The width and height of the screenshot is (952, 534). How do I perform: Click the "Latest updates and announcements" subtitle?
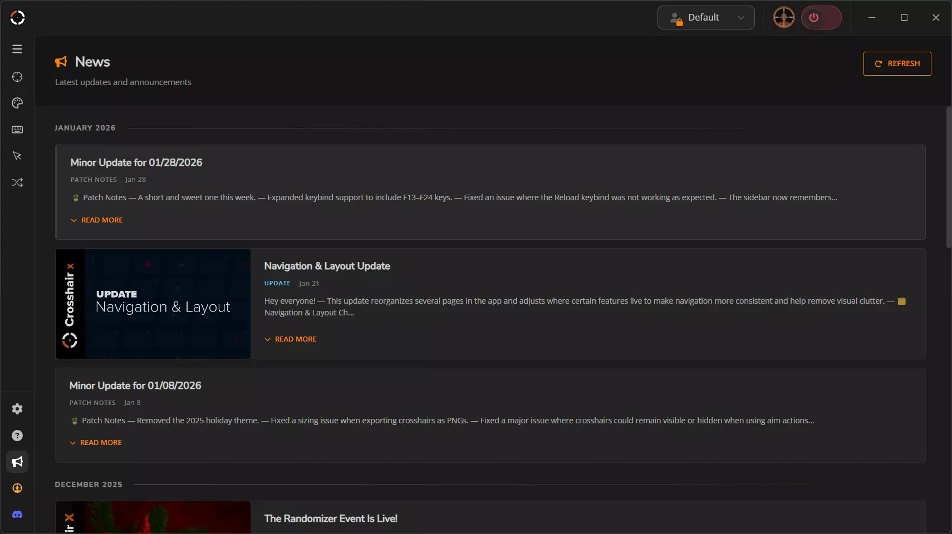[123, 82]
